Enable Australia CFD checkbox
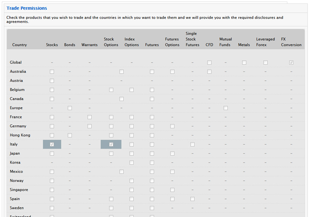 [x=209, y=71]
